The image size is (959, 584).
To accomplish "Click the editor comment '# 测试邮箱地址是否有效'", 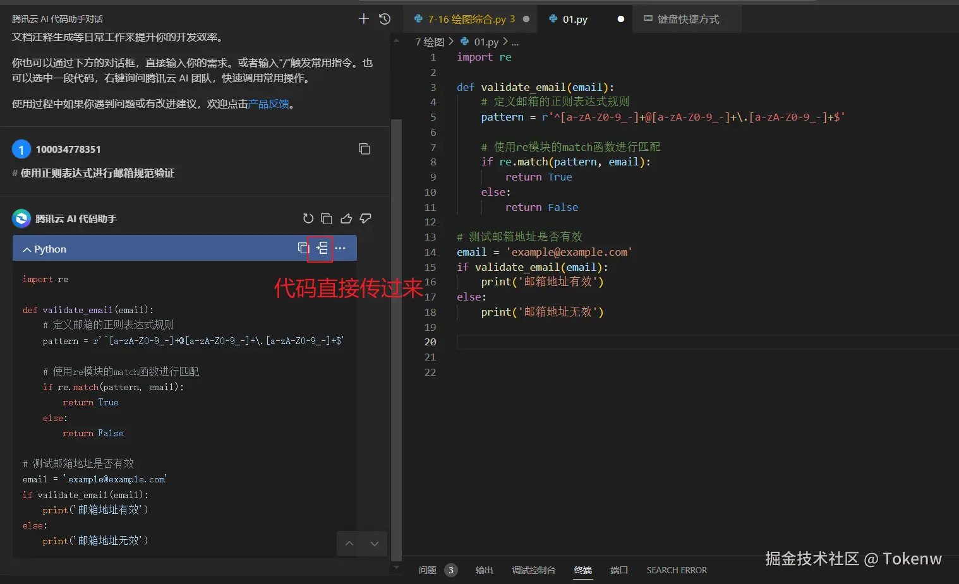I will point(519,237).
